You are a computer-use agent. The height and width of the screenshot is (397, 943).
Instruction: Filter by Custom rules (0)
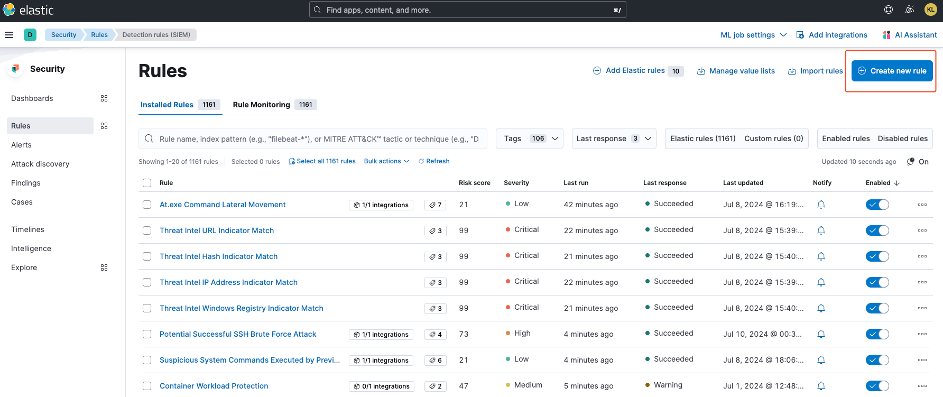pos(774,139)
